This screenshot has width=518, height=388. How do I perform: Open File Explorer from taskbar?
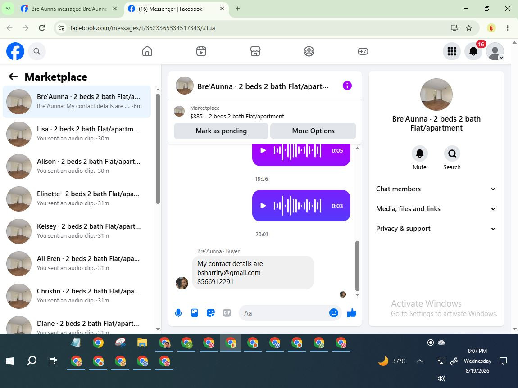coord(142,343)
